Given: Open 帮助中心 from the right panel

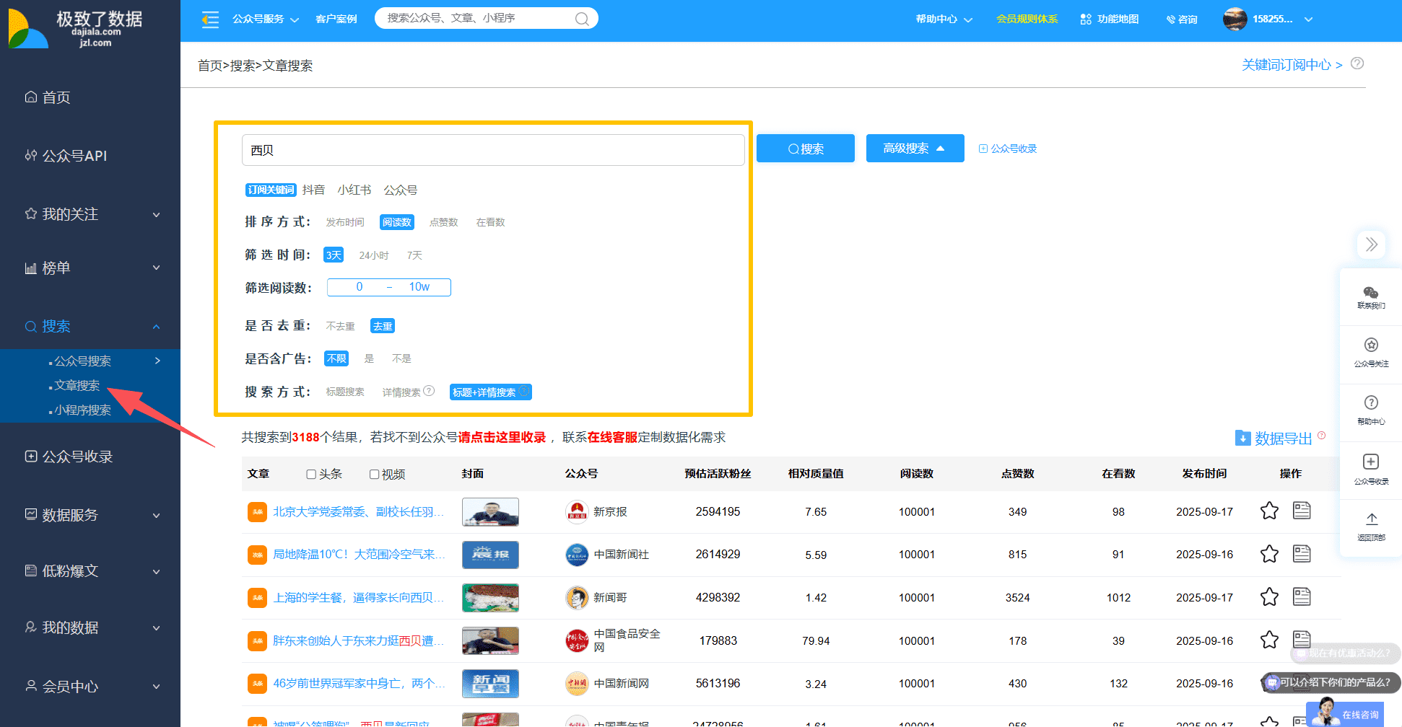Looking at the screenshot, I should 1371,410.
